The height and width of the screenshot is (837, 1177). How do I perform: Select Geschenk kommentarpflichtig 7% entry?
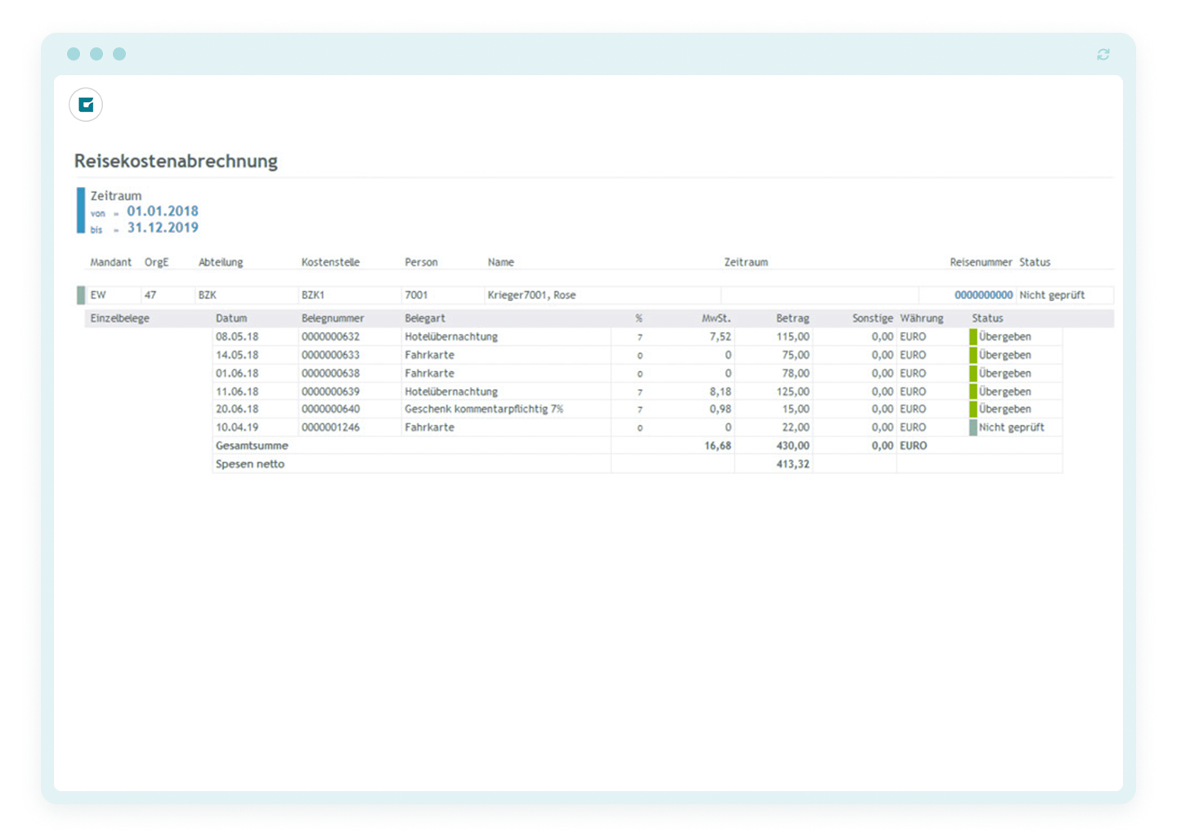484,409
